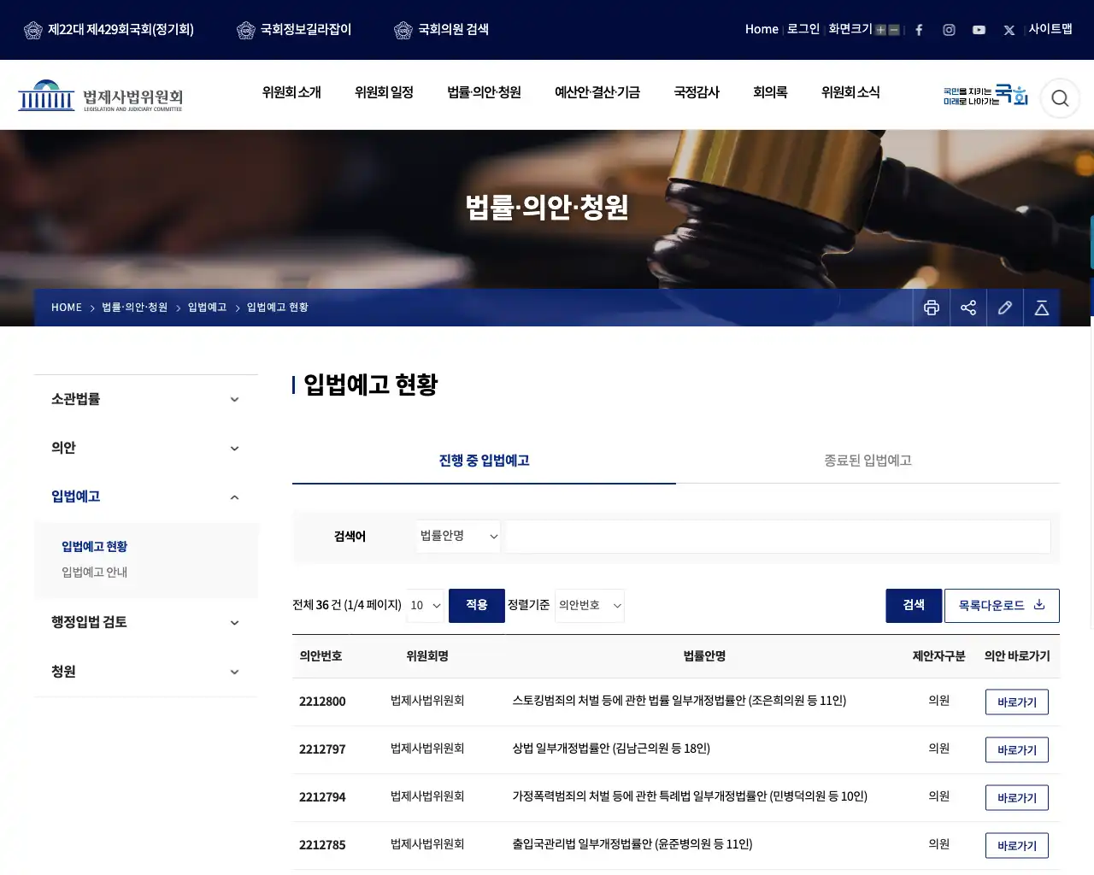1094x875 pixels.
Task: Click the emblem icon beside 국회의원 검색
Action: coord(403,30)
